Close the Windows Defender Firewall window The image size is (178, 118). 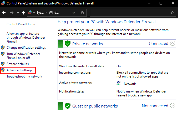(173, 3)
